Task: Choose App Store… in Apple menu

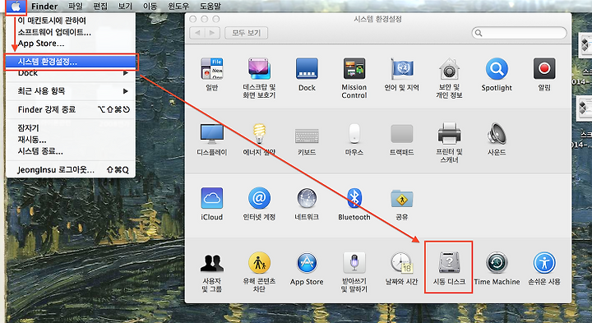Action: pos(71,44)
